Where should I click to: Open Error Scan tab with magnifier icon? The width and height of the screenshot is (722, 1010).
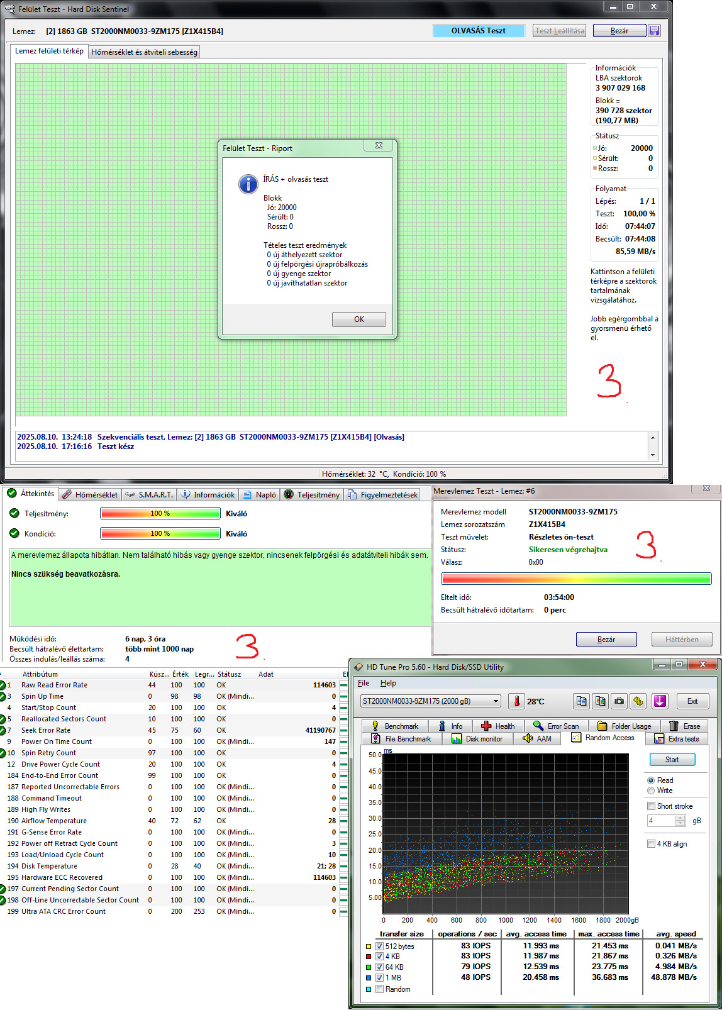(x=557, y=726)
